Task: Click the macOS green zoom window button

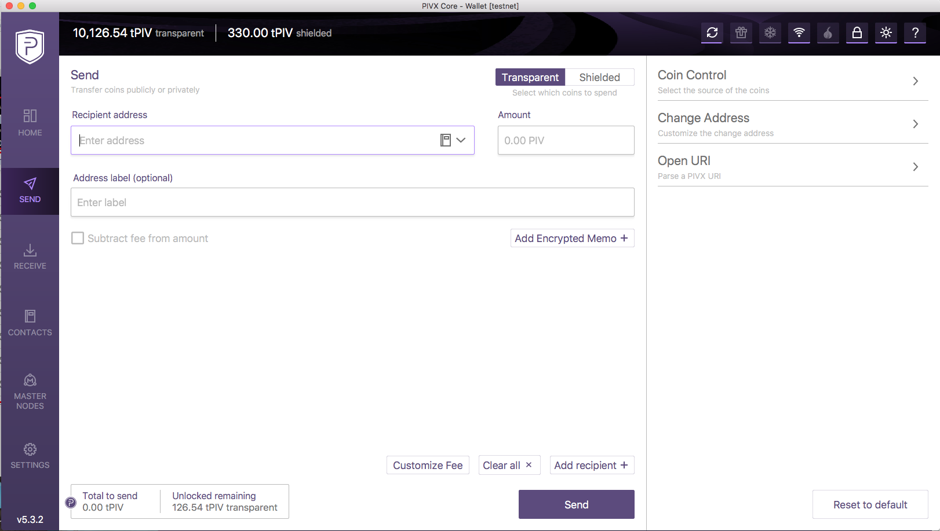Action: pyautogui.click(x=32, y=6)
